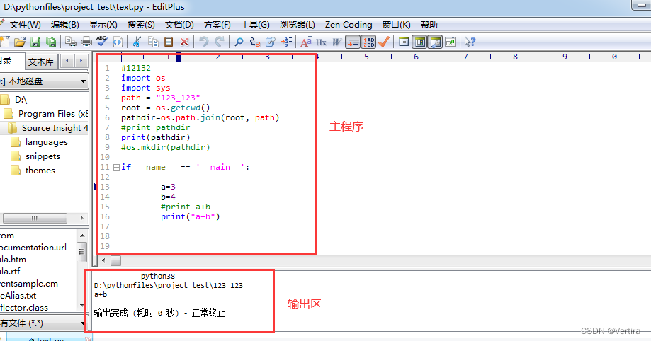651x341 pixels.
Task: Open the 编辑(B) menu
Action: (64, 25)
